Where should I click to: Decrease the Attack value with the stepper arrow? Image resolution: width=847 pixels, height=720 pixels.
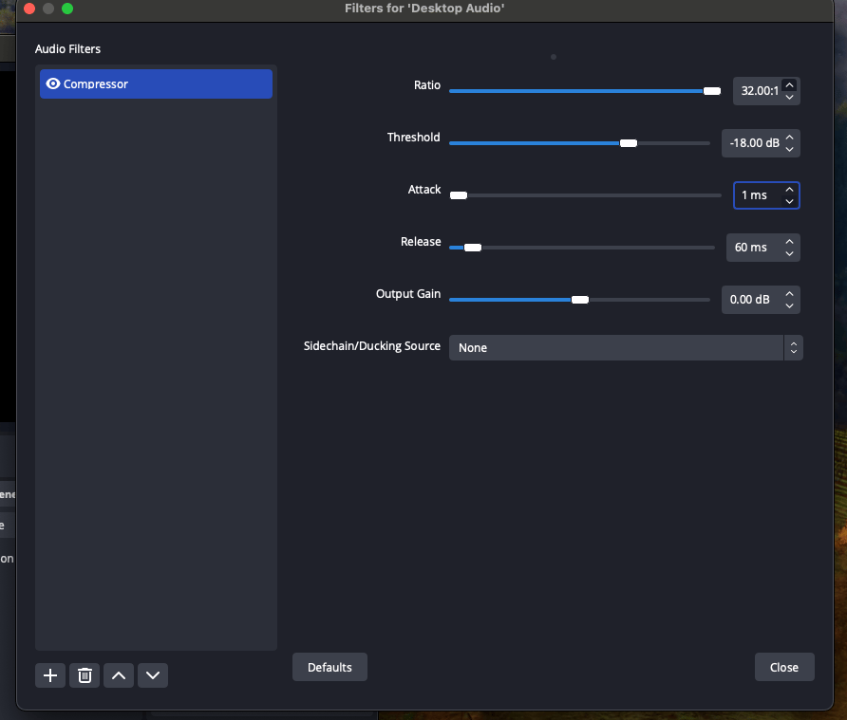[789, 200]
